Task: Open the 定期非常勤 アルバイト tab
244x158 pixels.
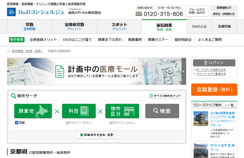Action: (74, 26)
